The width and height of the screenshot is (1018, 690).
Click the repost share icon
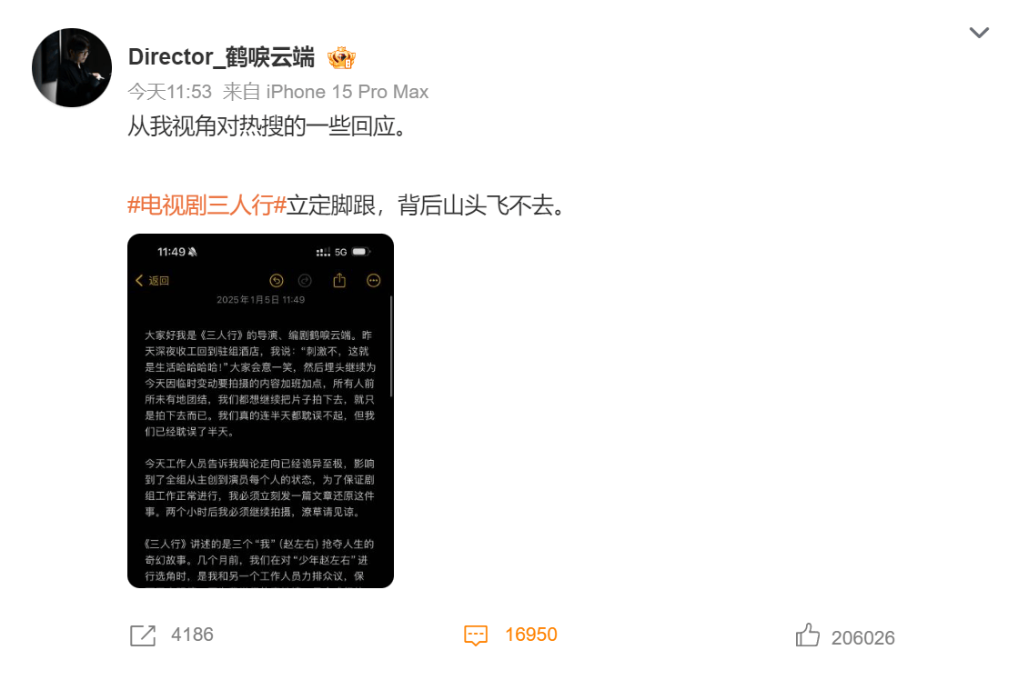click(x=143, y=635)
